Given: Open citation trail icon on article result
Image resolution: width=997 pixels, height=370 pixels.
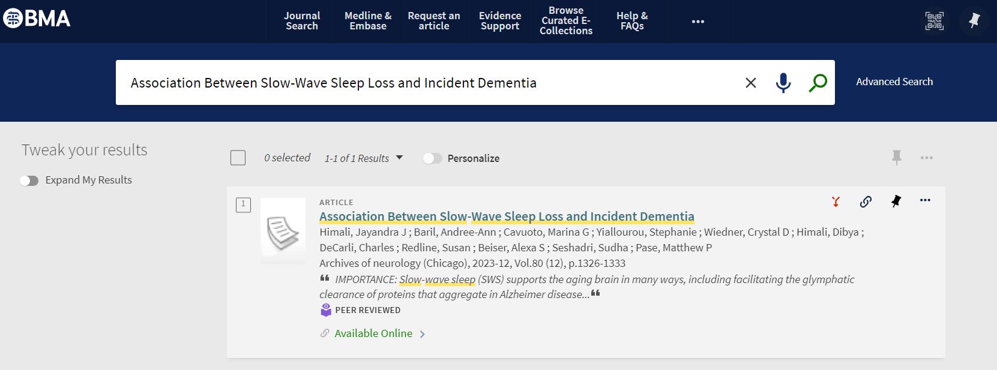Looking at the screenshot, I should click(x=836, y=201).
